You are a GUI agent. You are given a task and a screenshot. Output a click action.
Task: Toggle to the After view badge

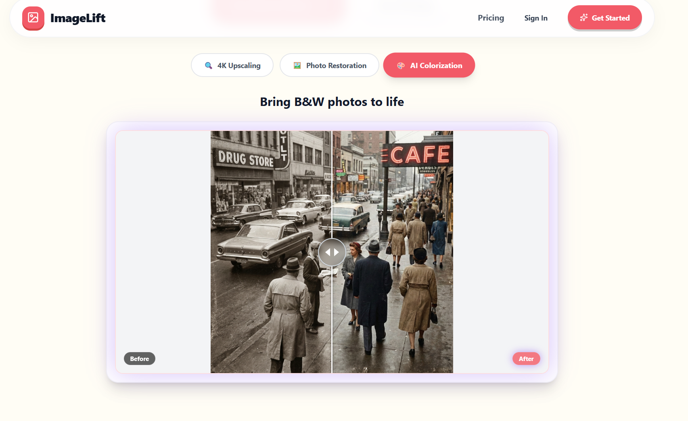[x=526, y=358]
